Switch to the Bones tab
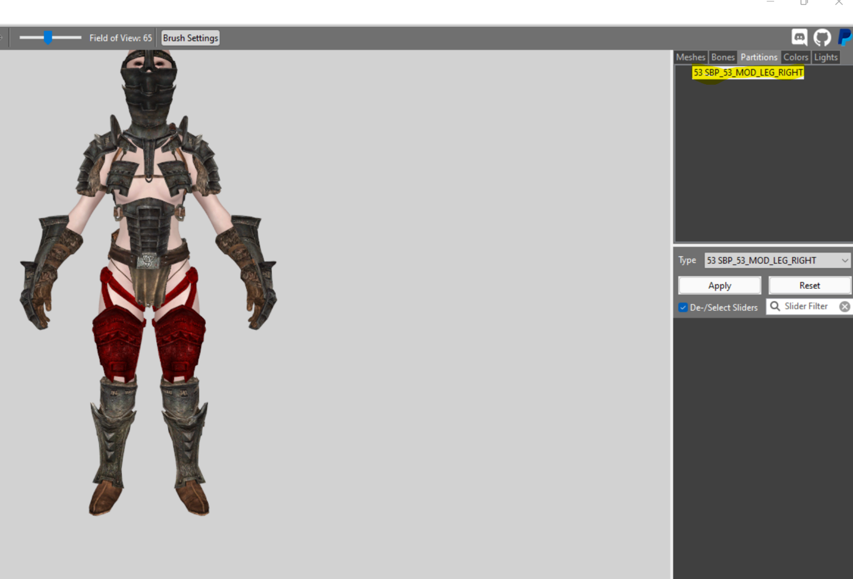This screenshot has width=853, height=579. pos(723,57)
